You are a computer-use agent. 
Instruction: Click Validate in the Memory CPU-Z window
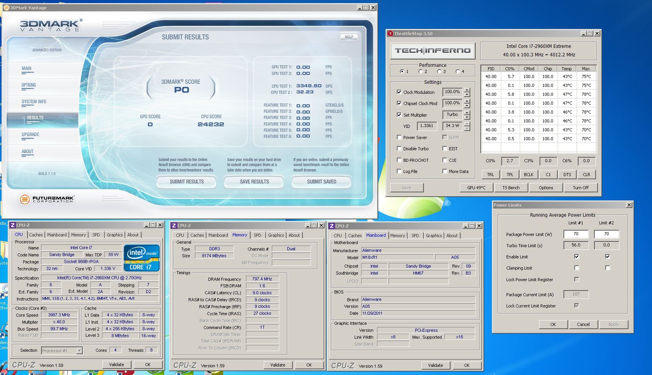pos(278,365)
